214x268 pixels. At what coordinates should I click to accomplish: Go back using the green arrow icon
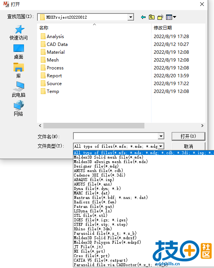pos(143,17)
